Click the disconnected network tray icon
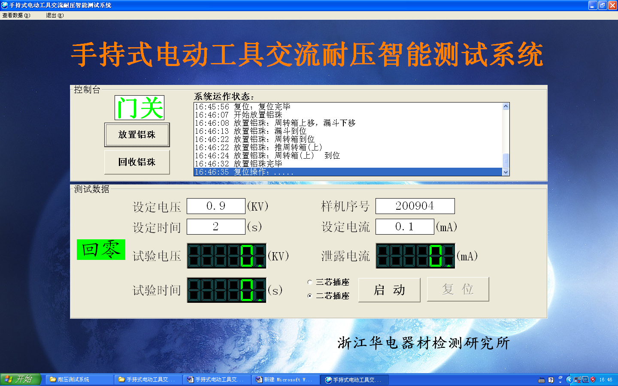This screenshot has width=618, height=386. click(577, 380)
